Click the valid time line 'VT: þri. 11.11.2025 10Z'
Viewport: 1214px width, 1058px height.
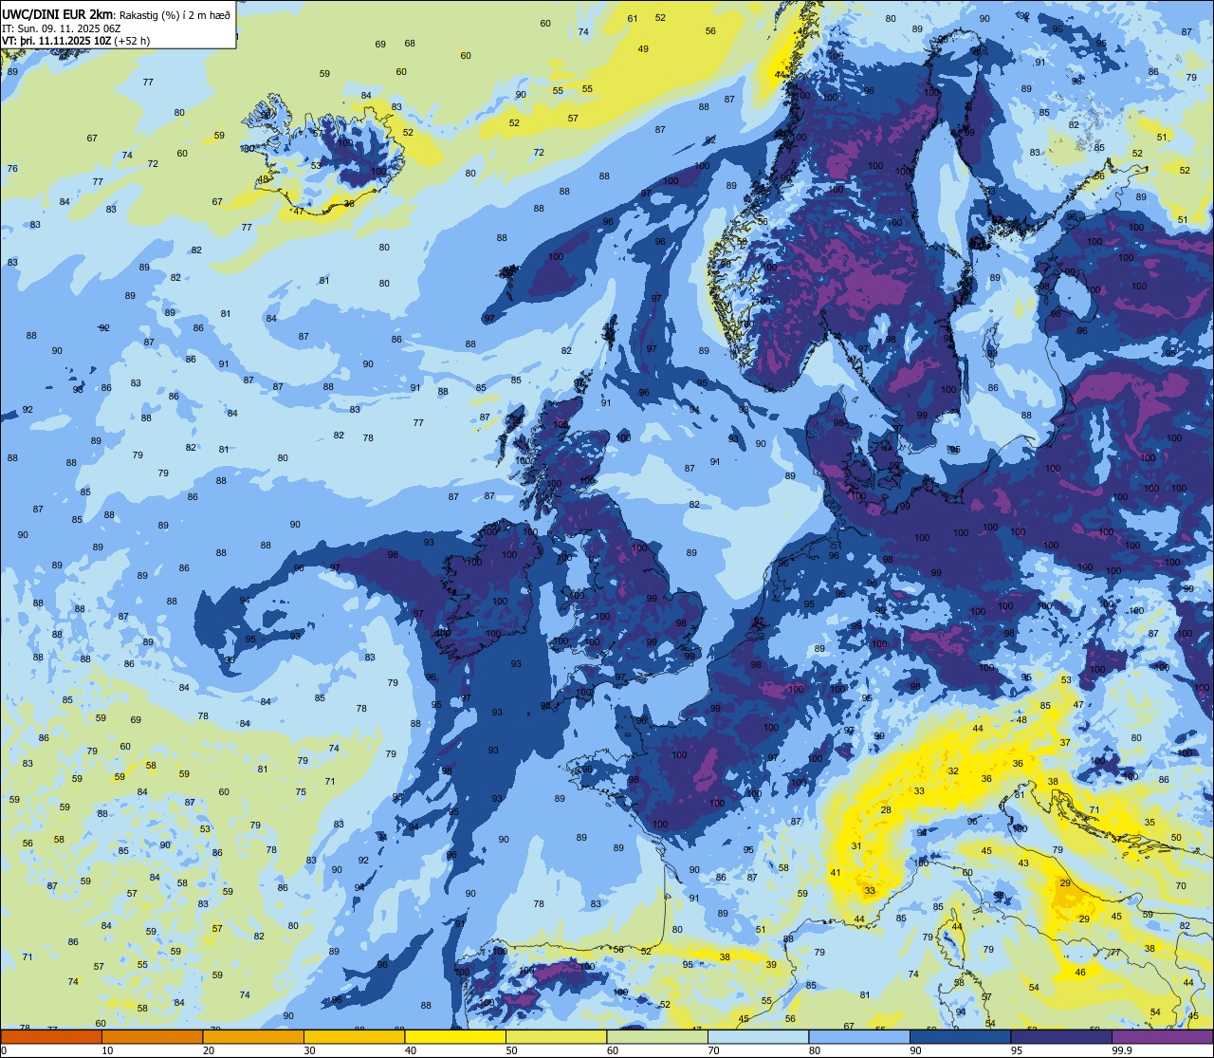point(57,41)
